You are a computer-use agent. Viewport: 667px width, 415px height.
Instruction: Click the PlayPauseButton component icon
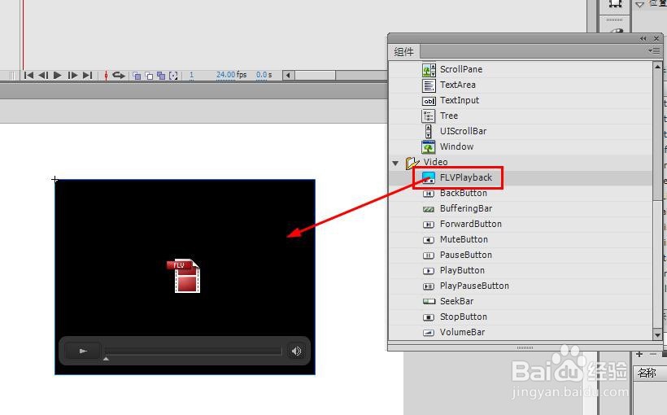coord(429,286)
